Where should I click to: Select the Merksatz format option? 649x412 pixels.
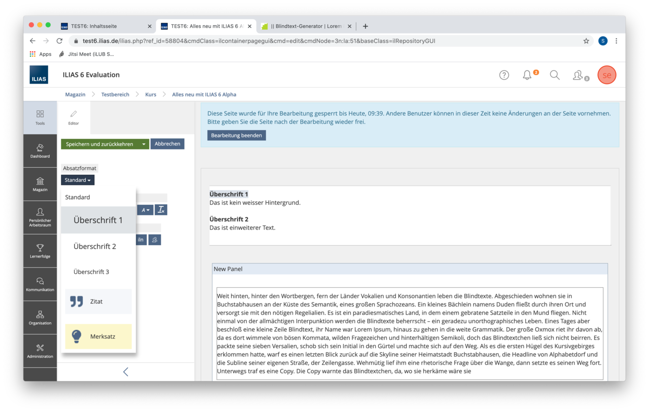tap(98, 336)
